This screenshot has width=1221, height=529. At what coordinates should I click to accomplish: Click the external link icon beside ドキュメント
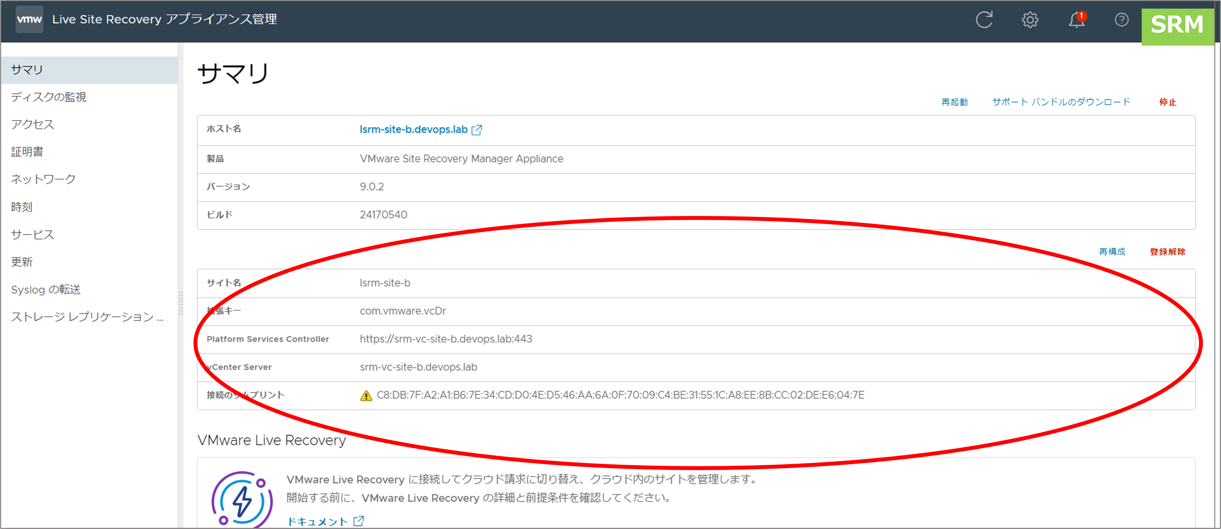point(359,521)
